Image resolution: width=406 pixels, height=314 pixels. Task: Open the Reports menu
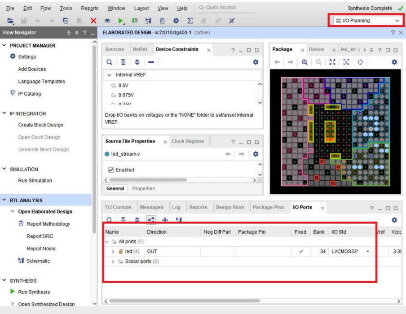pyautogui.click(x=89, y=8)
